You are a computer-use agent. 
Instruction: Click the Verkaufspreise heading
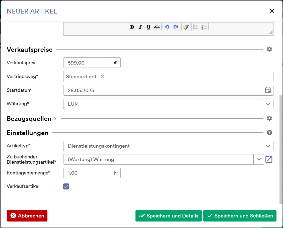point(30,50)
